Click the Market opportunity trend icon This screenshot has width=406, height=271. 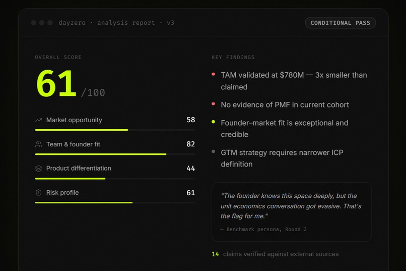click(39, 120)
